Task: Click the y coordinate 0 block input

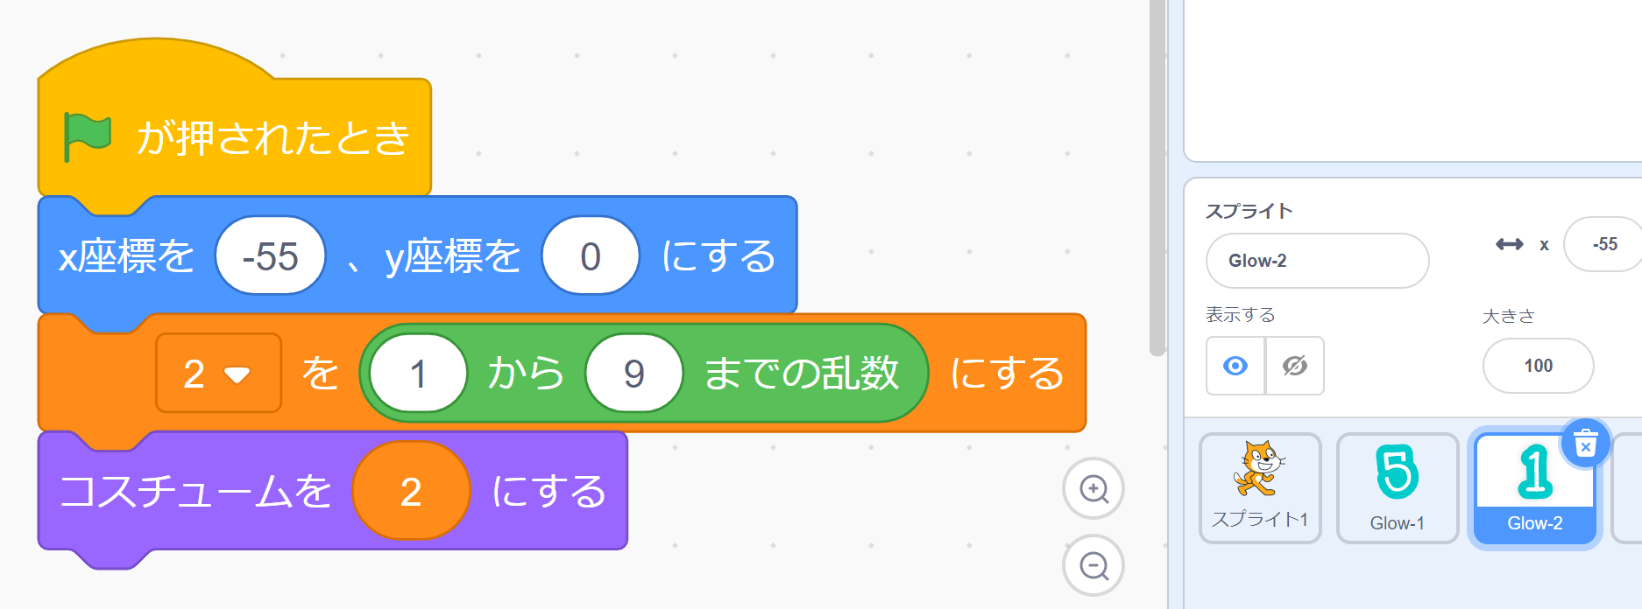Action: (591, 256)
